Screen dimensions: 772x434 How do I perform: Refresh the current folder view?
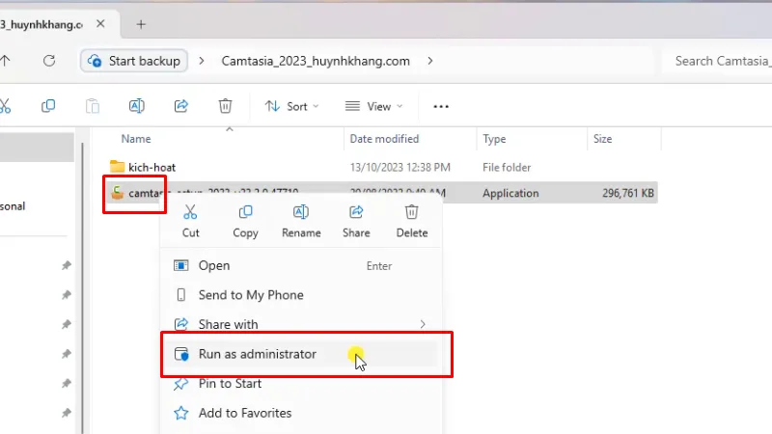tap(49, 61)
